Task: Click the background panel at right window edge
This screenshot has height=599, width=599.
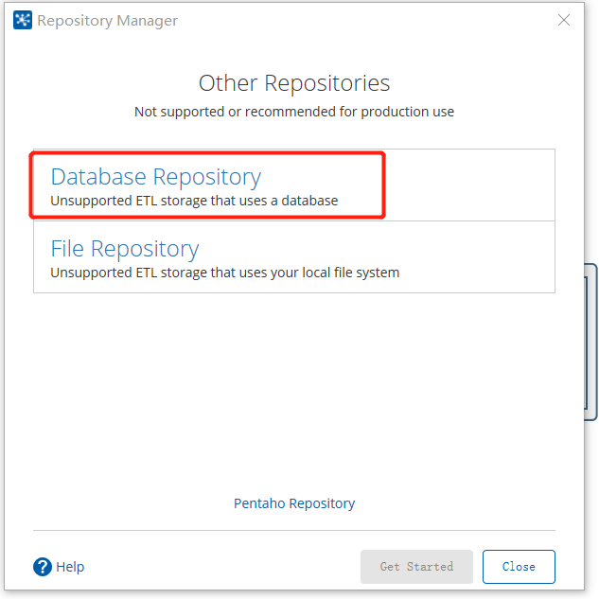Action: [591, 341]
